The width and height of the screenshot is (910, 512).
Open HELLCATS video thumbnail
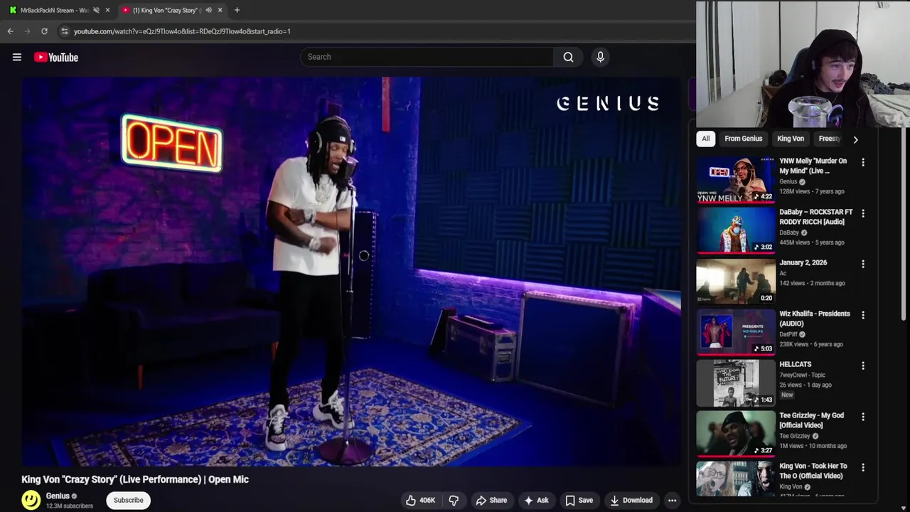tap(736, 383)
